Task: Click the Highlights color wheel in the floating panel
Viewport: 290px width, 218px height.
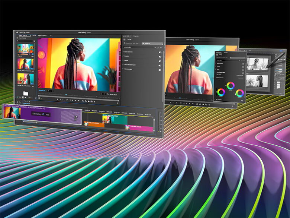Action: coord(240,93)
